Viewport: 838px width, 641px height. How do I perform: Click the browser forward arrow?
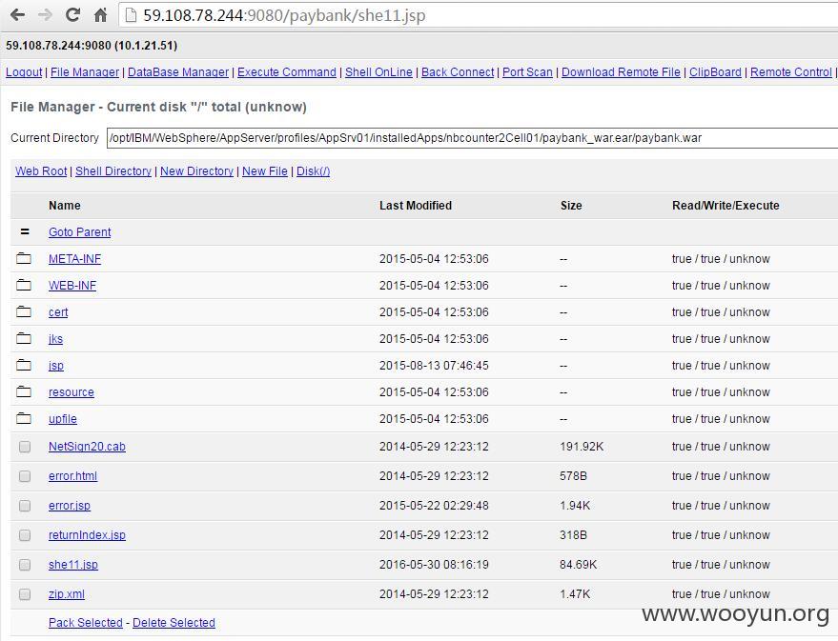click(46, 15)
